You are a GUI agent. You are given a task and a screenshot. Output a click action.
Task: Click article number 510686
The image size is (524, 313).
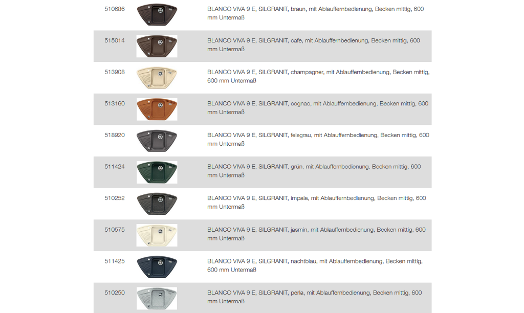115,9
